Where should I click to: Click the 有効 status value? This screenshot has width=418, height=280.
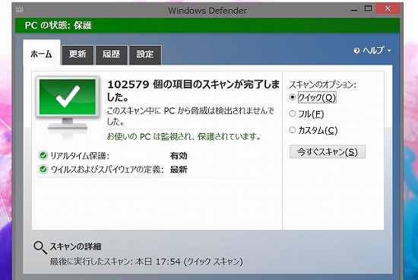(x=179, y=156)
